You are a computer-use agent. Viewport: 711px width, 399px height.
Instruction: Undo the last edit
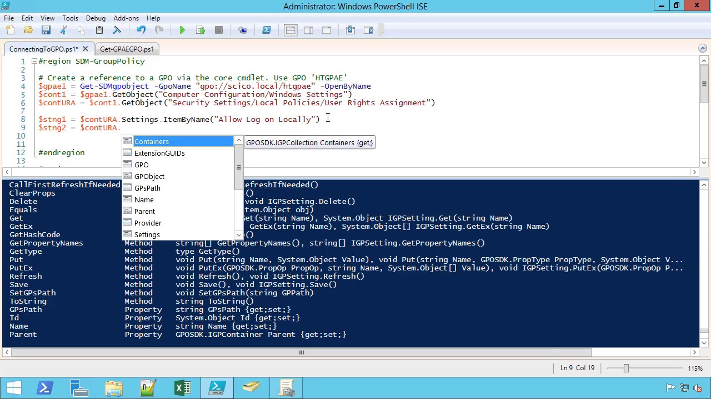[141, 30]
